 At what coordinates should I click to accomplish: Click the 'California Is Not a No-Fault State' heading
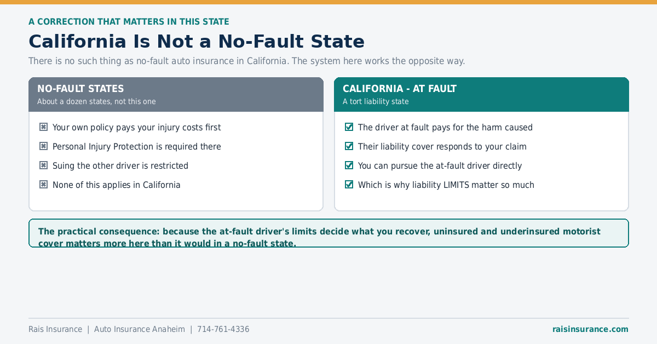tap(197, 42)
